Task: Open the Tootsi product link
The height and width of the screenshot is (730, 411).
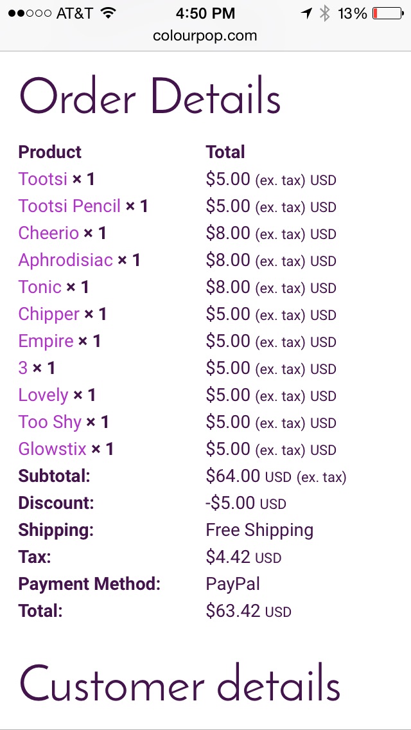Action: 43,179
